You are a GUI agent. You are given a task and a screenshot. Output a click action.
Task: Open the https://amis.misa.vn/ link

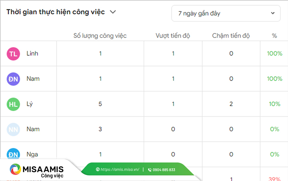120,169
